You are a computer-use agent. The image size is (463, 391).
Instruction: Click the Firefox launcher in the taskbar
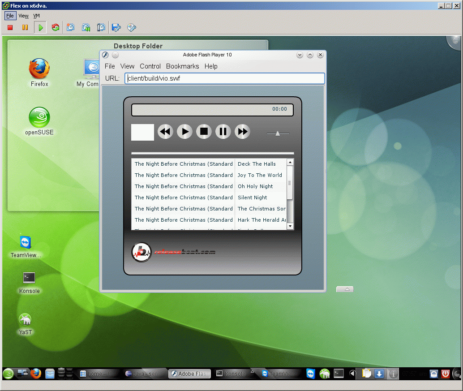[x=36, y=374]
